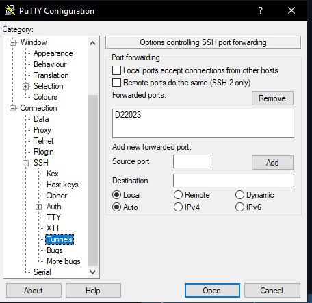Enable local ports accept connections from other hosts
The height and width of the screenshot is (303, 312).
(x=116, y=70)
